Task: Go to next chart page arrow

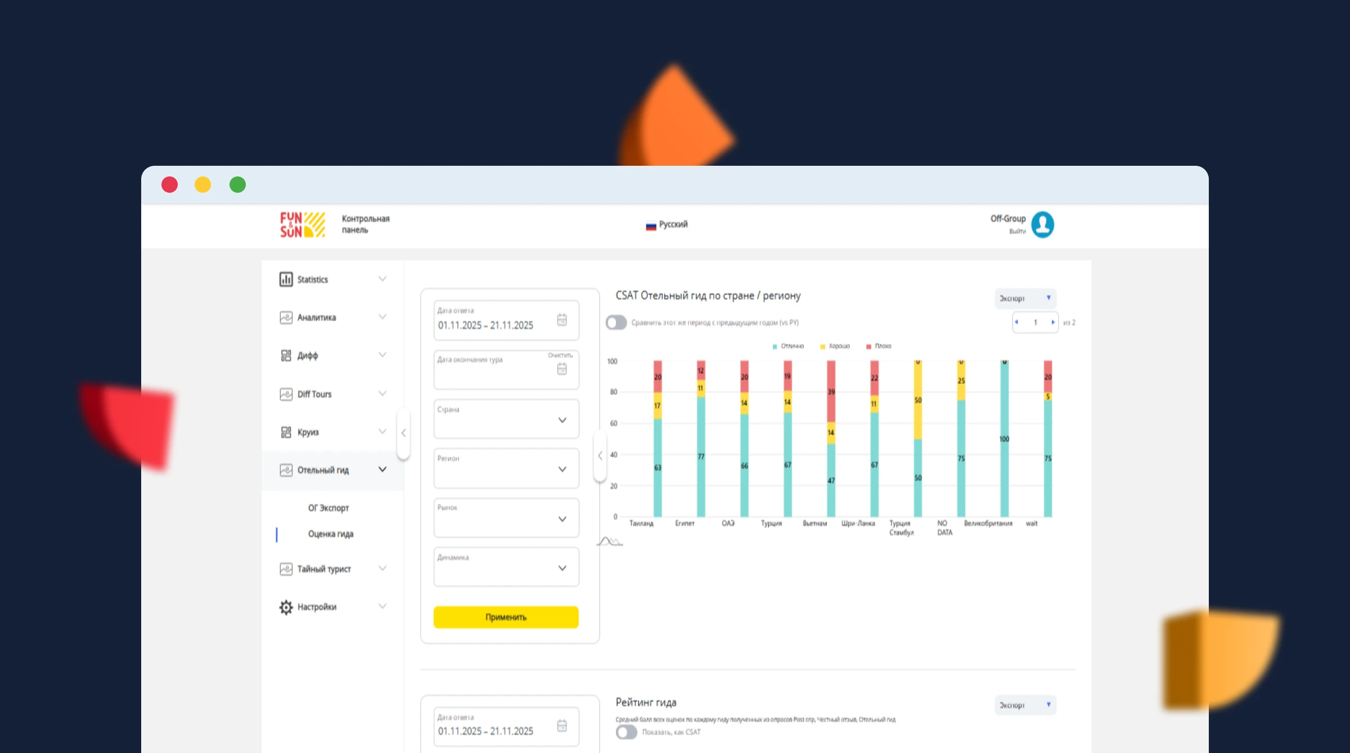Action: tap(1052, 323)
